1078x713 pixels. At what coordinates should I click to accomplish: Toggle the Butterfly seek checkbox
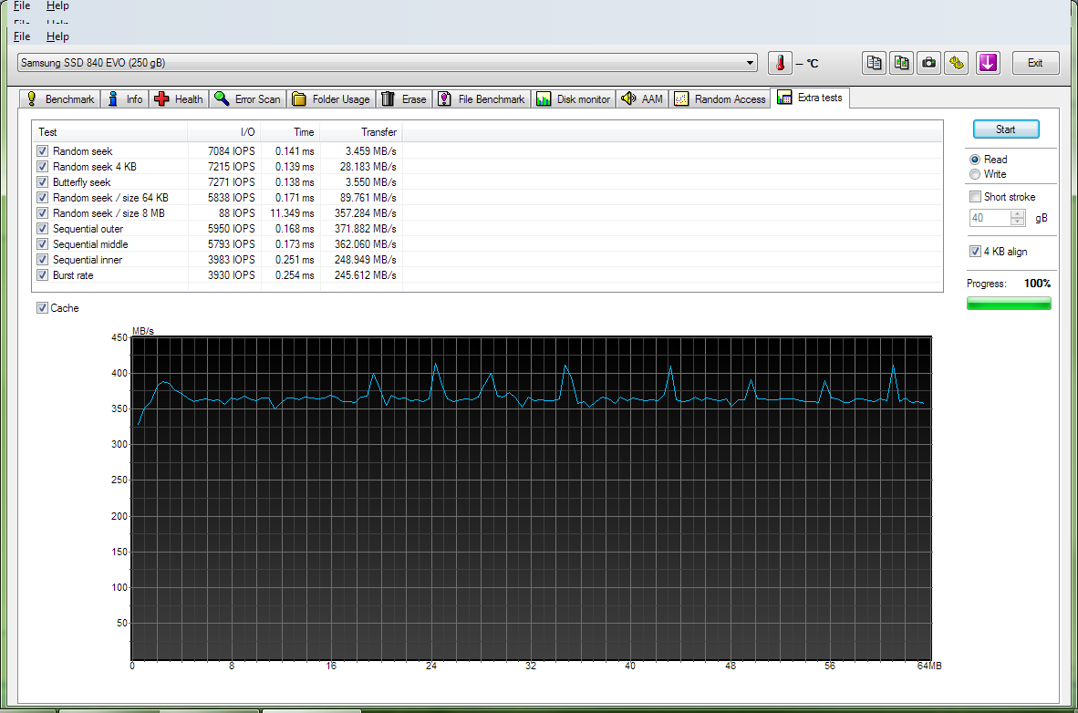[x=43, y=182]
